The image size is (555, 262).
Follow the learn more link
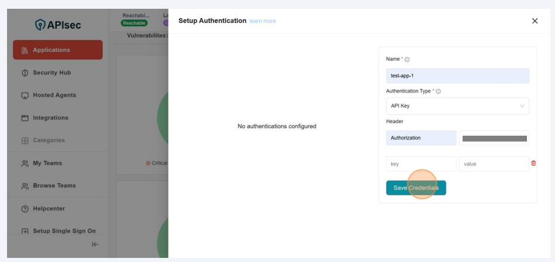pos(263,21)
